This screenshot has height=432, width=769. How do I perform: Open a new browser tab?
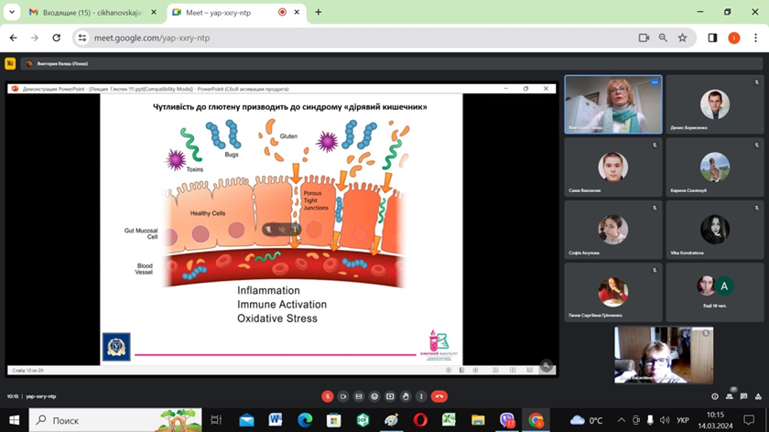click(x=319, y=12)
